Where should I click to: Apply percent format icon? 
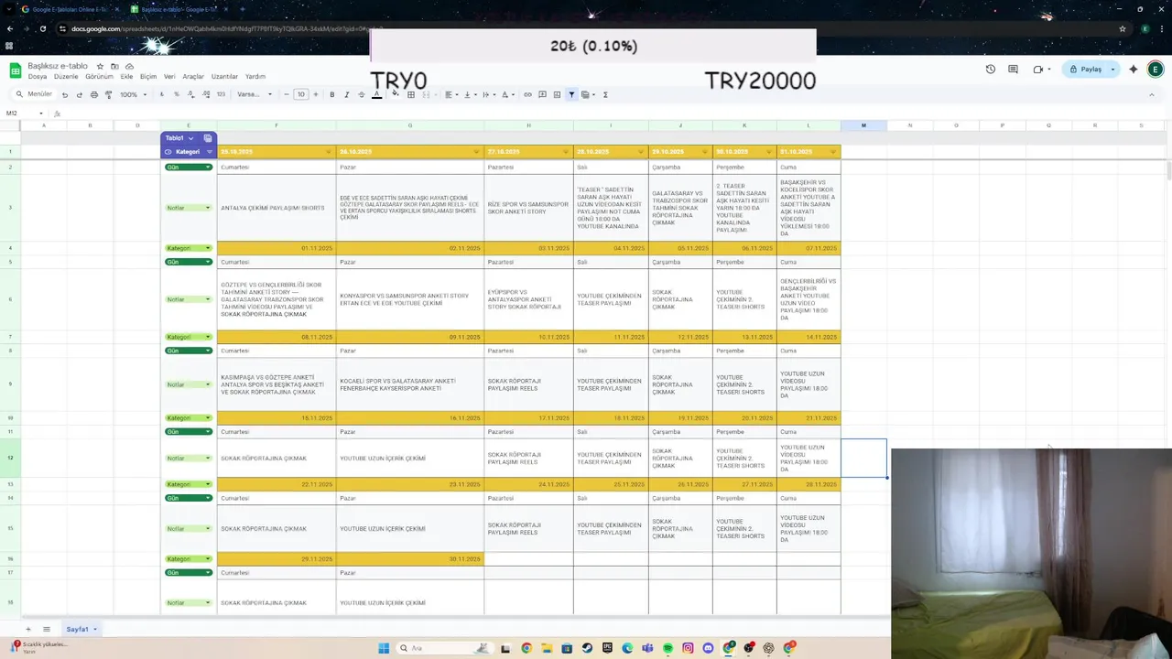176,94
